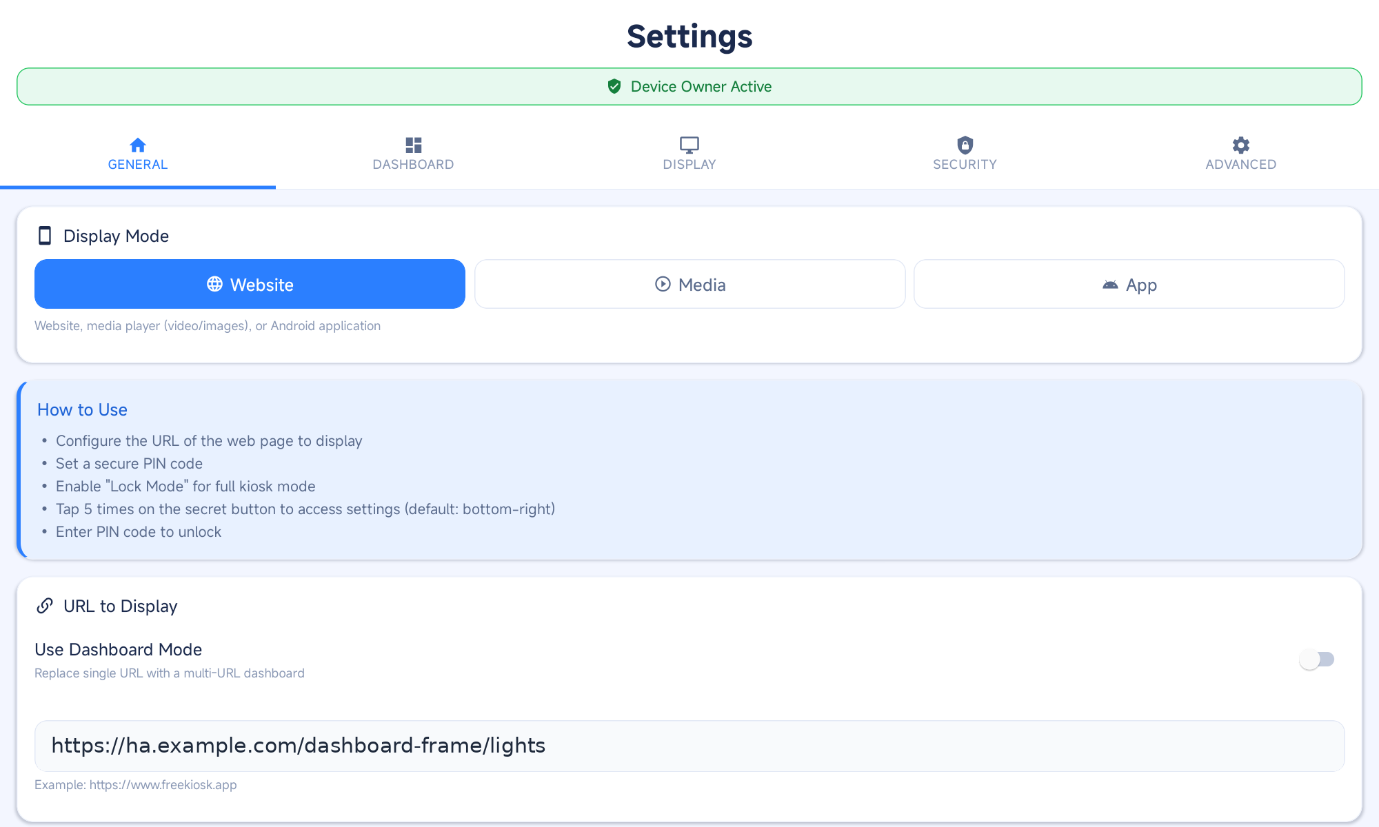The image size is (1379, 827).
Task: Switch to the GENERAL tab
Action: click(x=138, y=154)
